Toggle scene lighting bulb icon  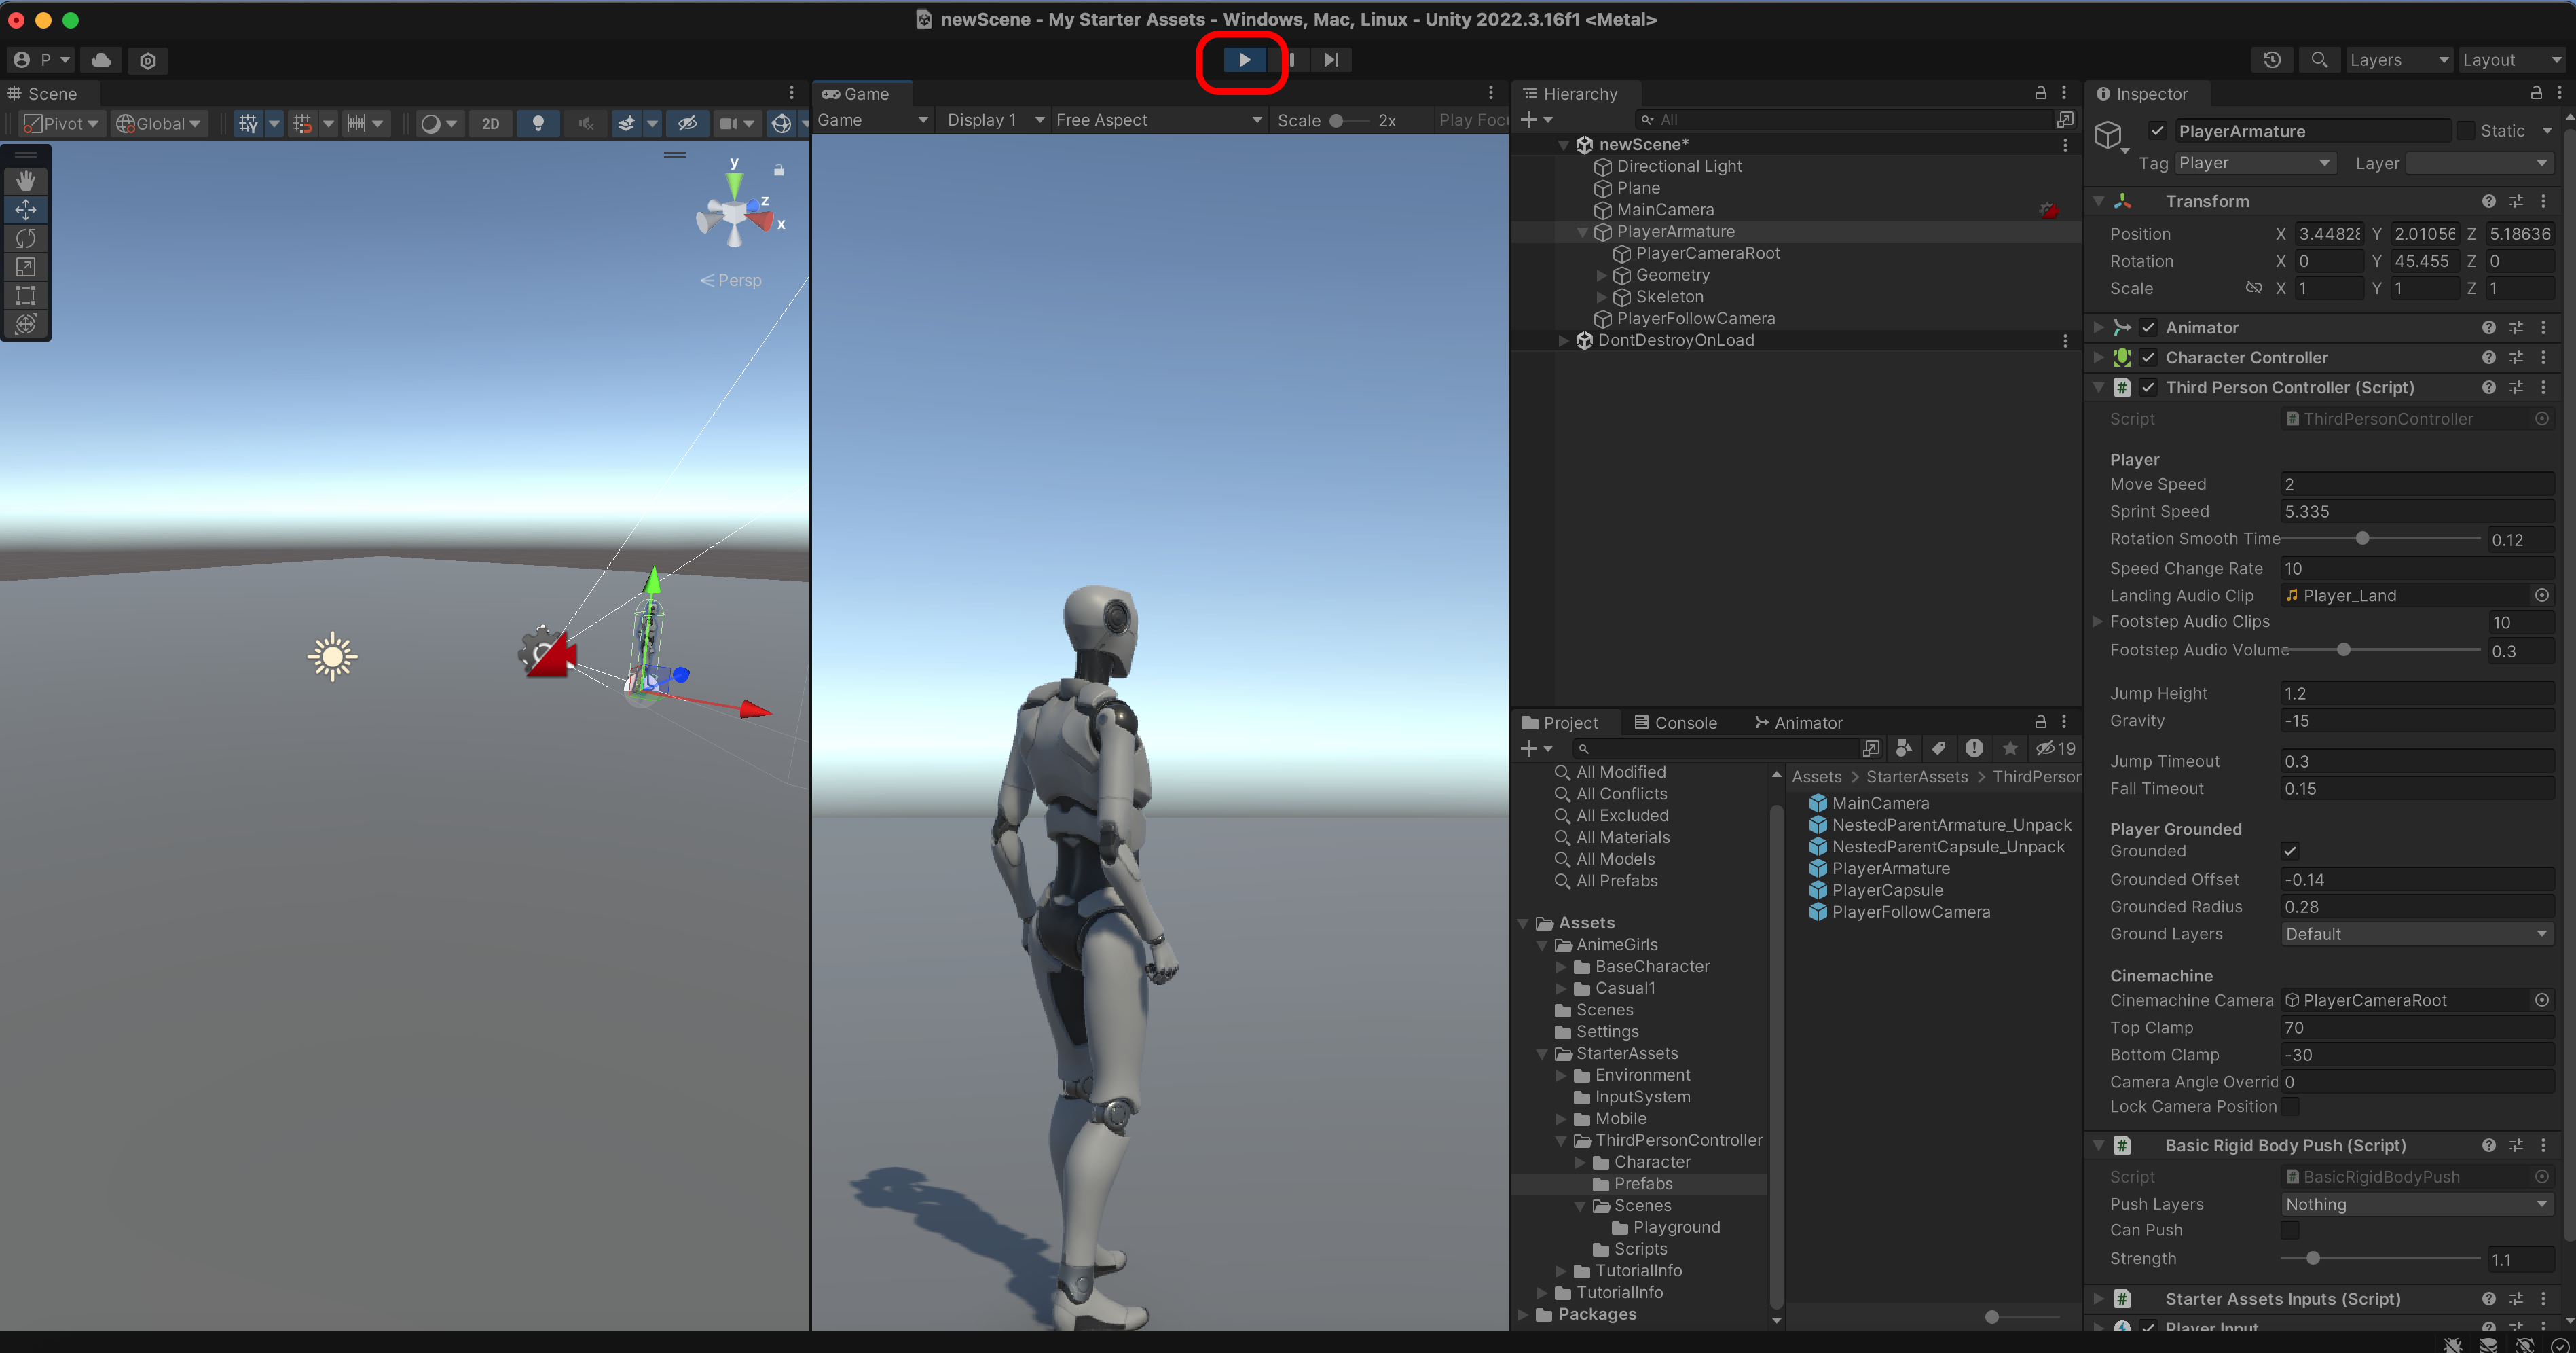(538, 123)
